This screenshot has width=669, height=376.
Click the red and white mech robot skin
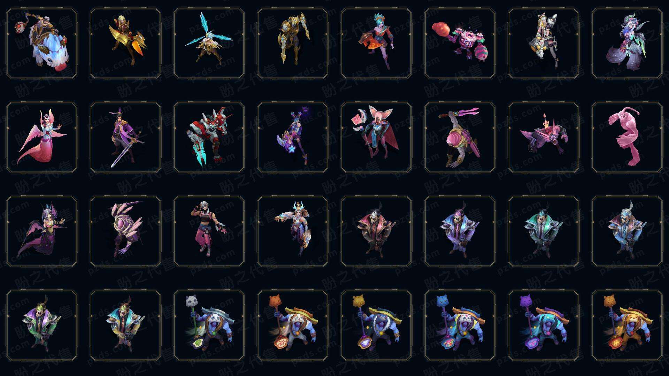point(209,137)
